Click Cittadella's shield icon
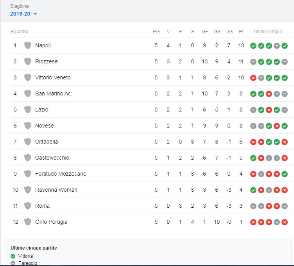Screen dimensions: 294x266 tap(27, 142)
